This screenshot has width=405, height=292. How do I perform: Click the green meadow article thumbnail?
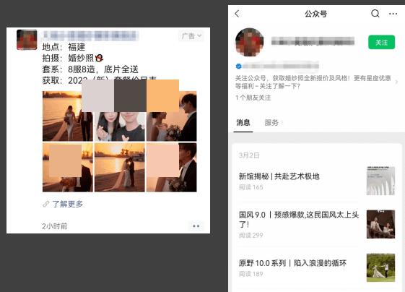pos(380,267)
